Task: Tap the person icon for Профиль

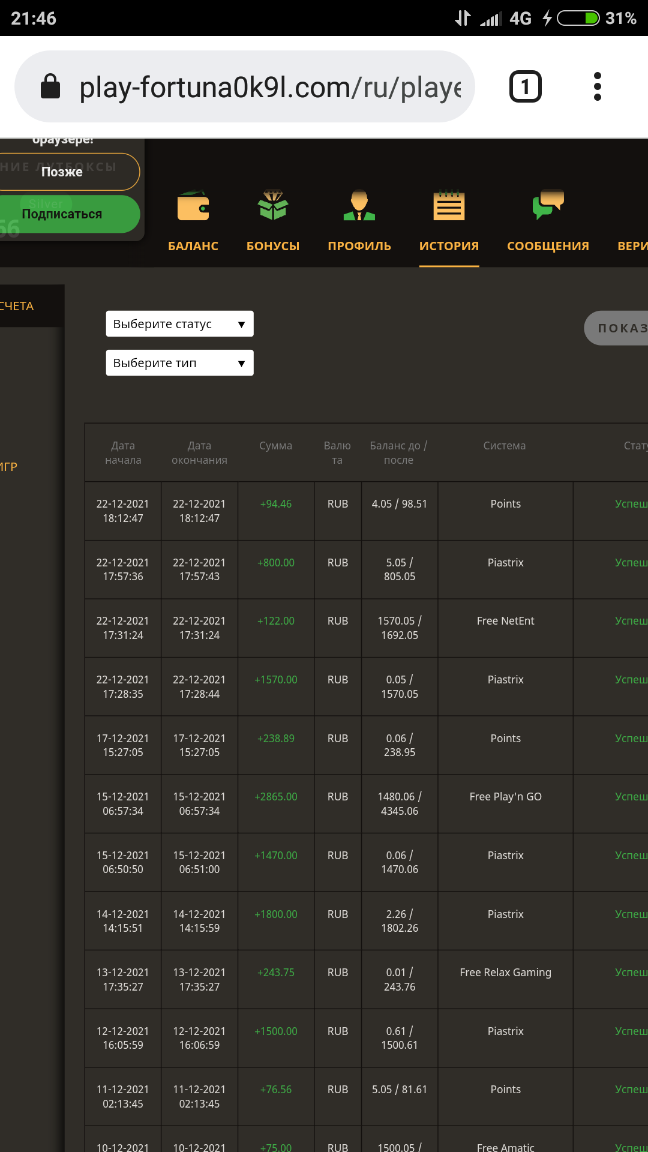Action: (359, 205)
